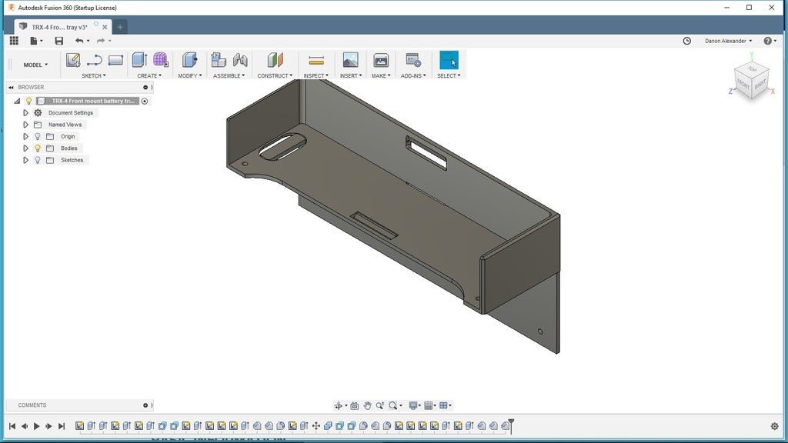Viewport: 788px width, 443px height.
Task: Toggle the Bodies folder visibility bulb
Action: (38, 148)
